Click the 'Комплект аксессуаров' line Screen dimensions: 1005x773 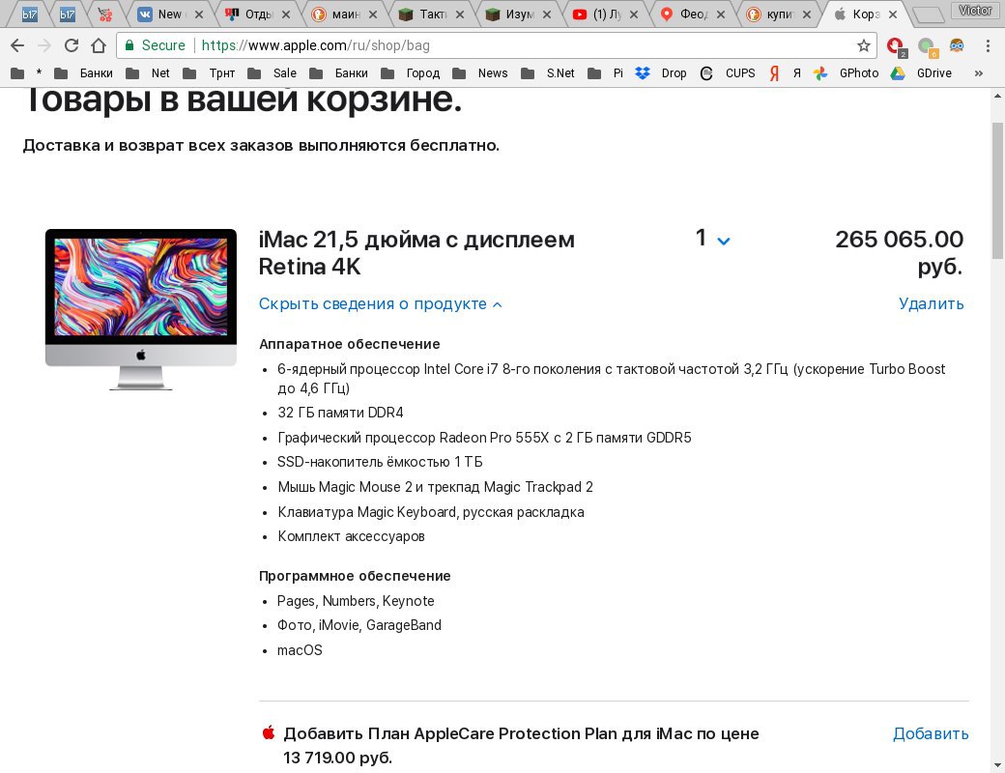[351, 536]
